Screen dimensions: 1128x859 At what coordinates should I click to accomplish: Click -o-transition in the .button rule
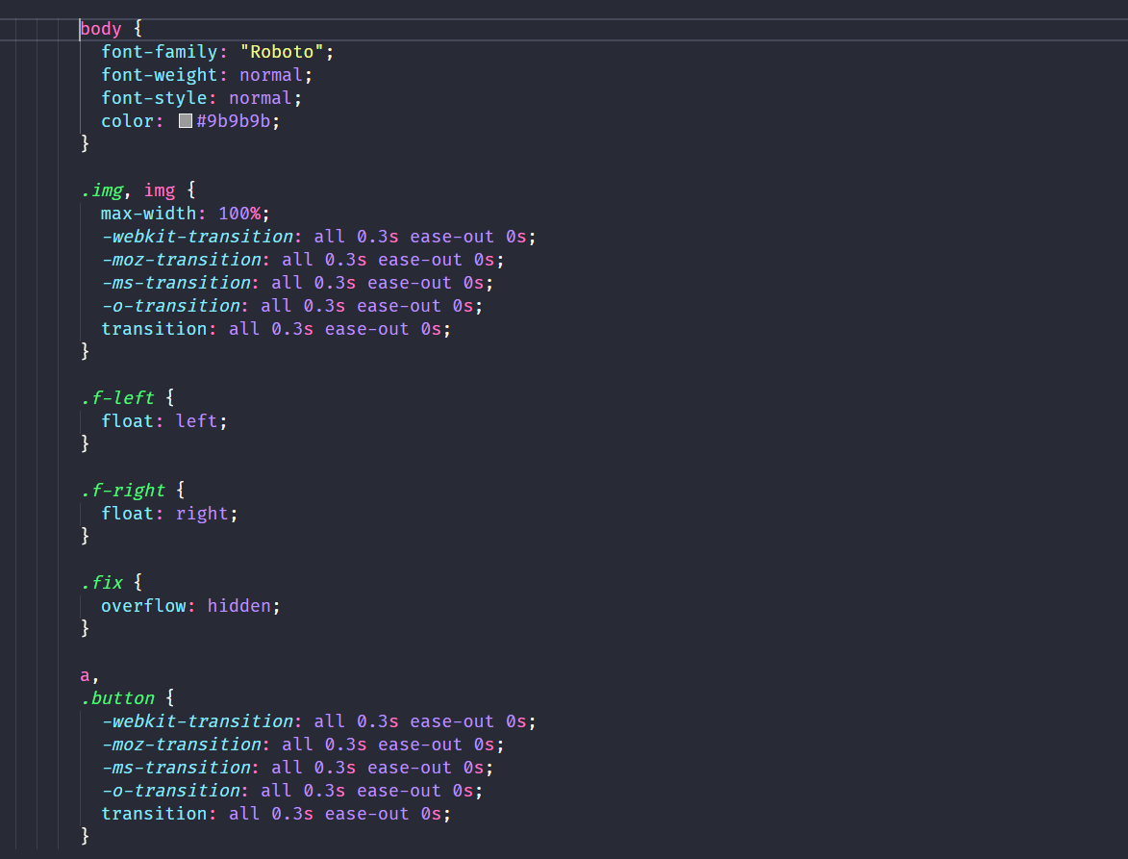[x=170, y=791]
